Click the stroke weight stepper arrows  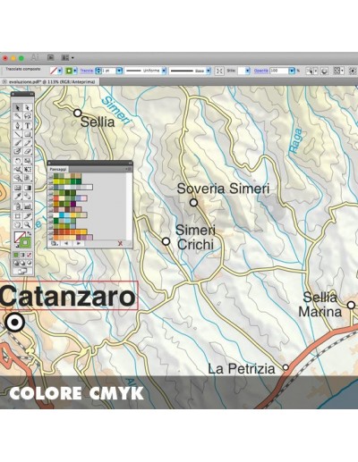pos(98,71)
